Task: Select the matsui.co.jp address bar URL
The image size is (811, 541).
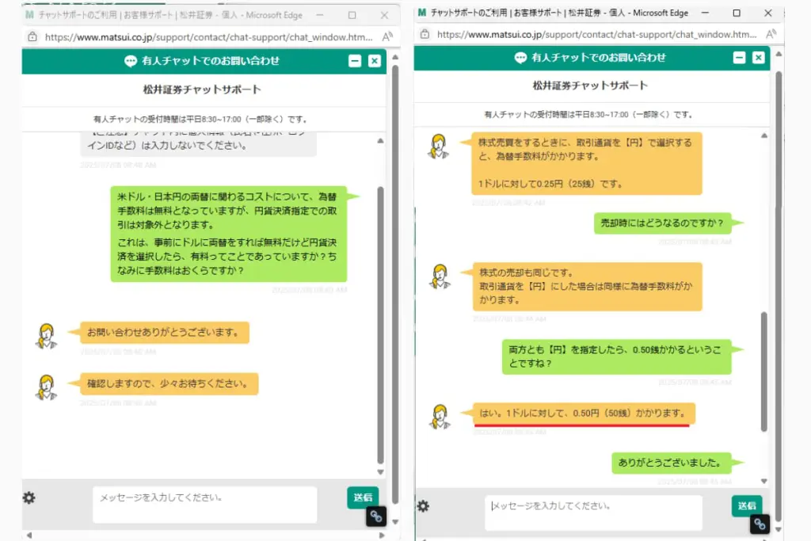Action: [198, 36]
